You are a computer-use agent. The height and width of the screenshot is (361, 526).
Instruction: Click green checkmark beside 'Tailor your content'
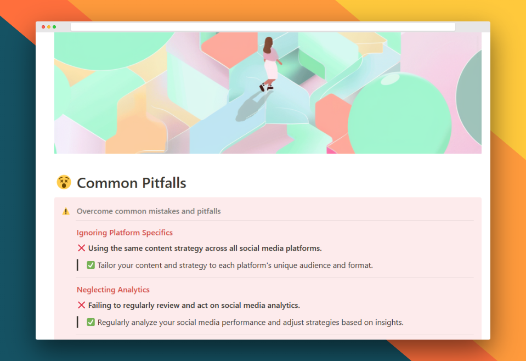pos(91,266)
